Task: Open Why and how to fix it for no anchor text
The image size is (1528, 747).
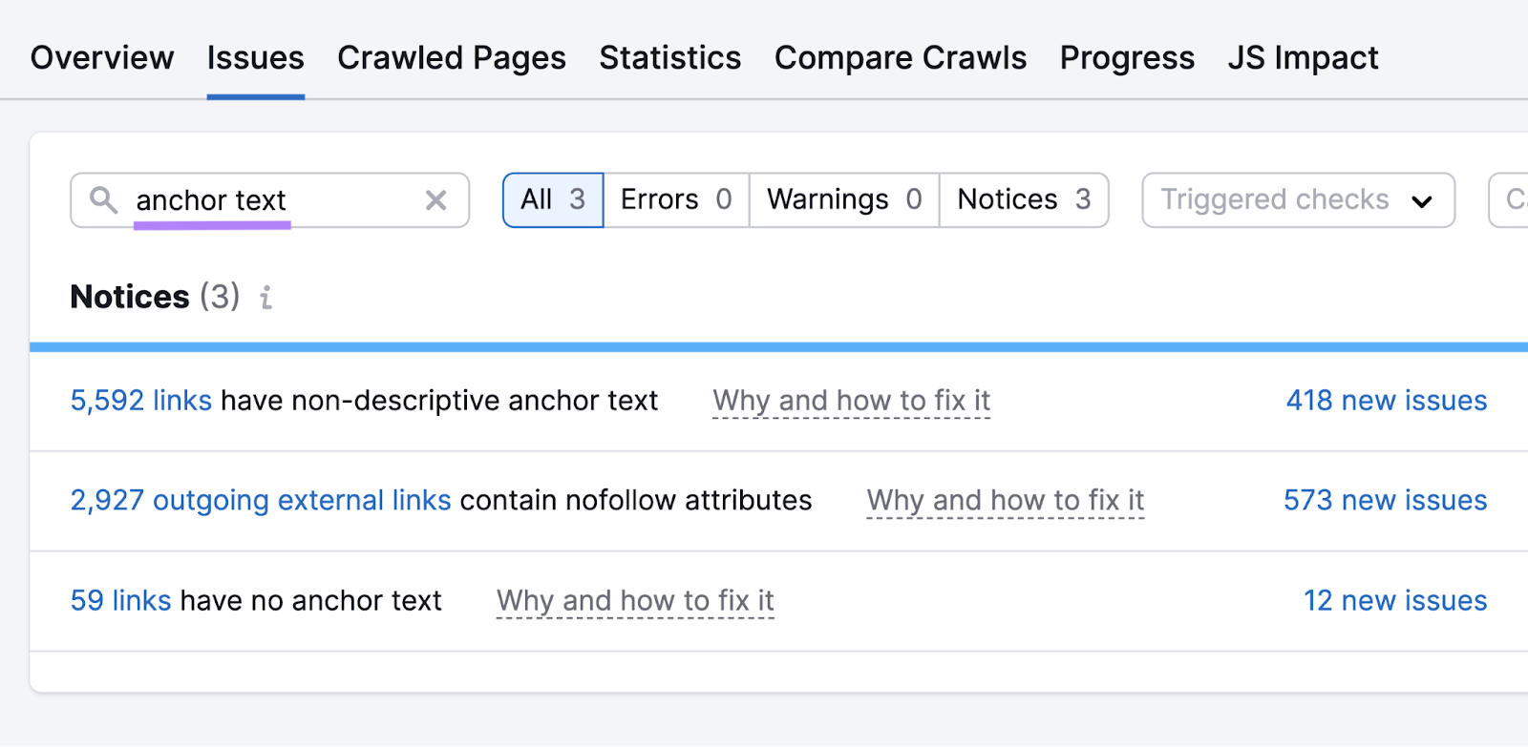Action: click(x=635, y=601)
